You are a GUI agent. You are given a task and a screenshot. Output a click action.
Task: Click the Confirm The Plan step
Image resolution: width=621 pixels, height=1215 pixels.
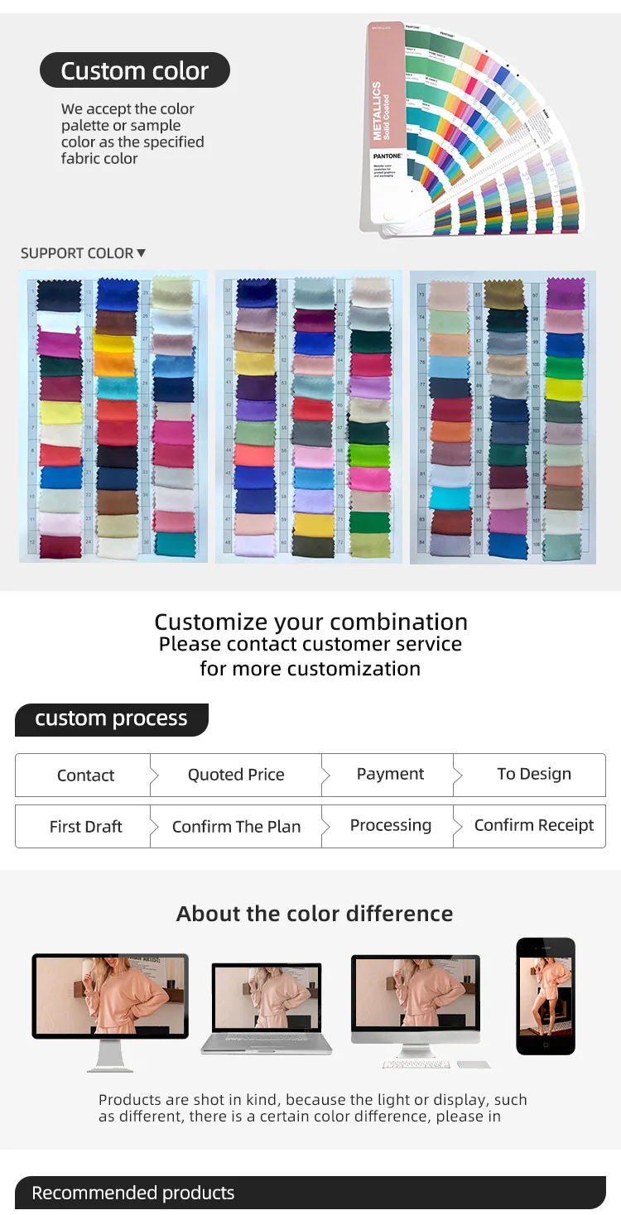pyautogui.click(x=236, y=827)
